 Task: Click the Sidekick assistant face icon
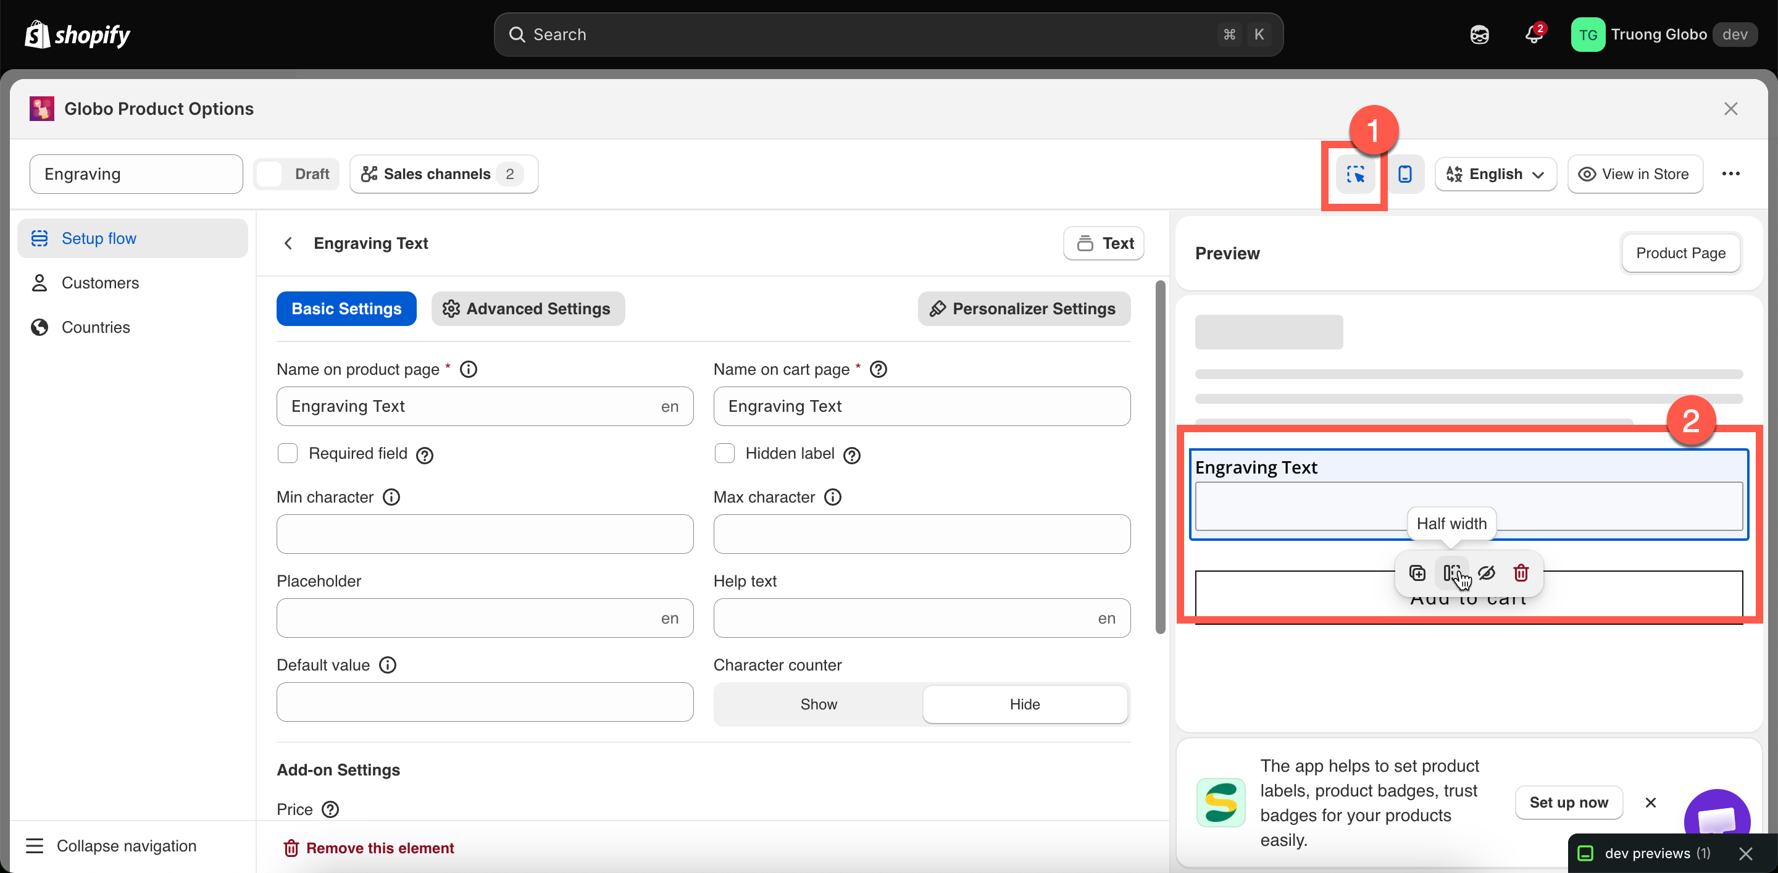[x=1479, y=35]
